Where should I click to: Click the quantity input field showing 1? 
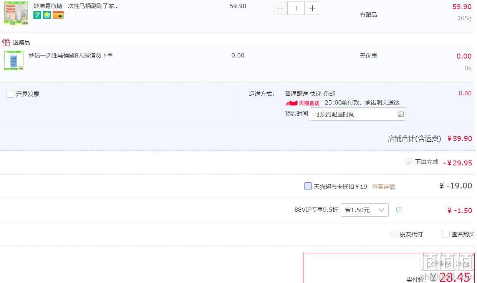(296, 8)
